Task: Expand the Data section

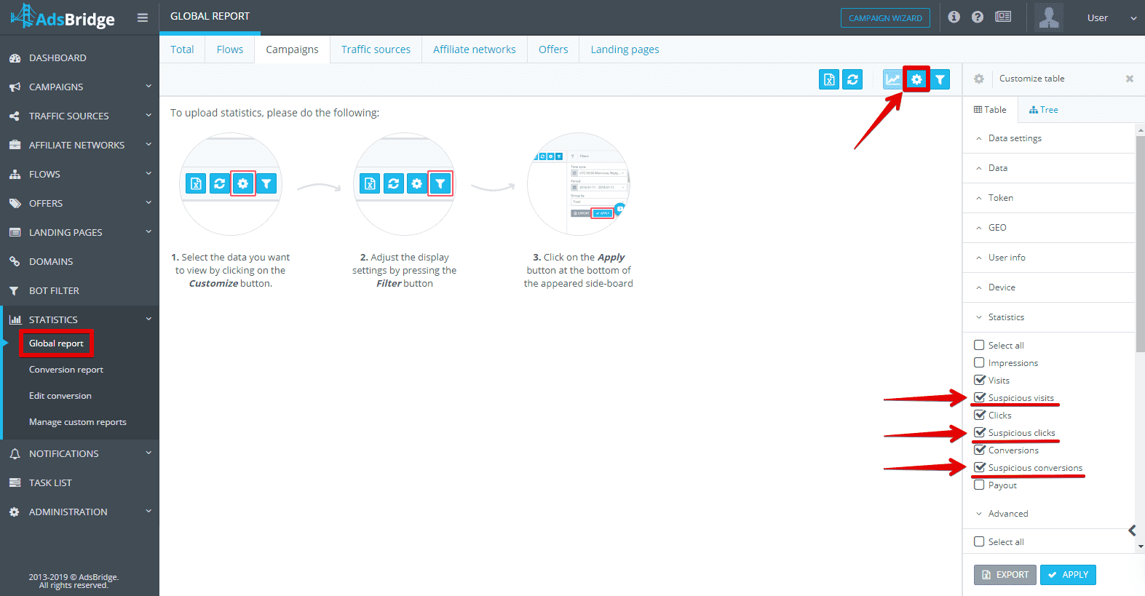Action: [1048, 168]
